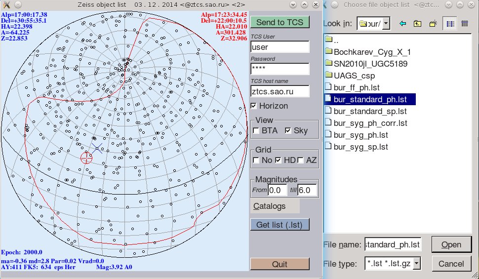Expand the Look in directory dropdown

pyautogui.click(x=386, y=23)
